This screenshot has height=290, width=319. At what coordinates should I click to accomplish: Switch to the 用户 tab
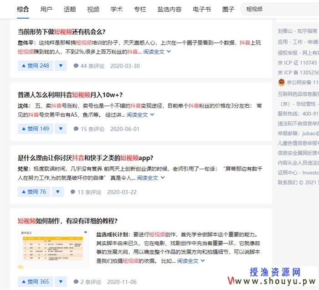[x=46, y=9]
